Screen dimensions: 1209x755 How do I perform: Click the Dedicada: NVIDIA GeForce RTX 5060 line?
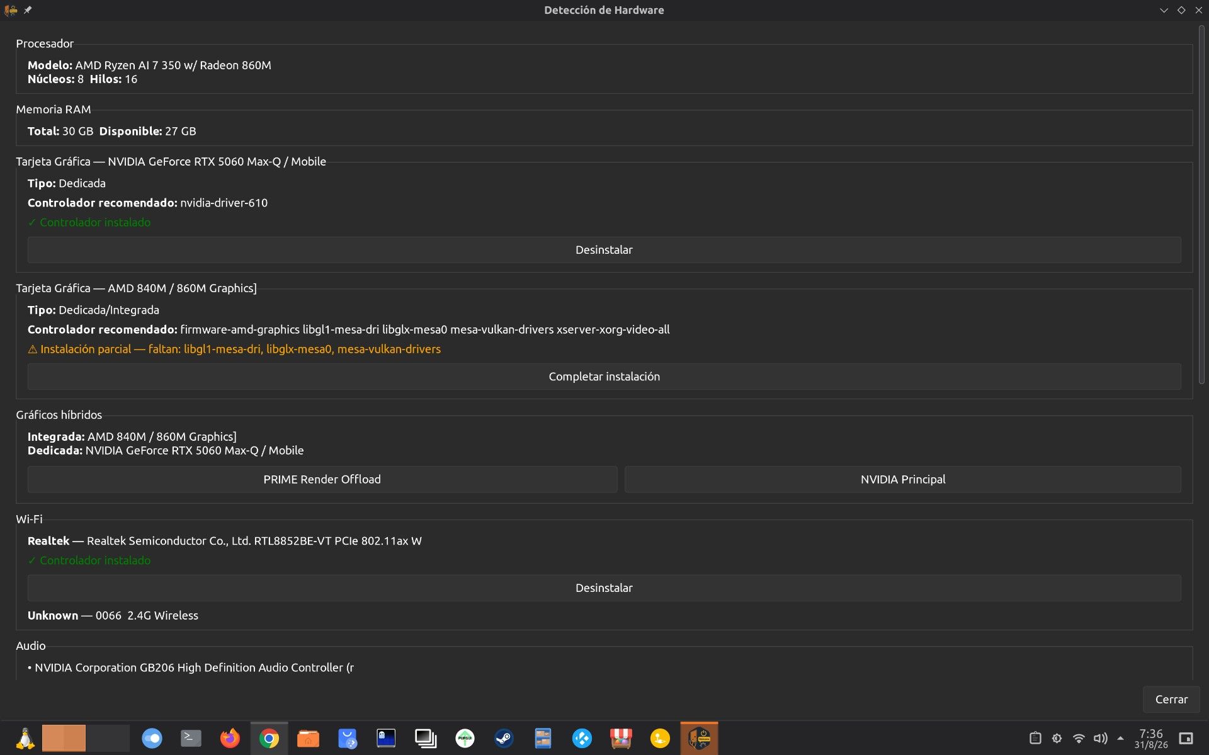(166, 451)
